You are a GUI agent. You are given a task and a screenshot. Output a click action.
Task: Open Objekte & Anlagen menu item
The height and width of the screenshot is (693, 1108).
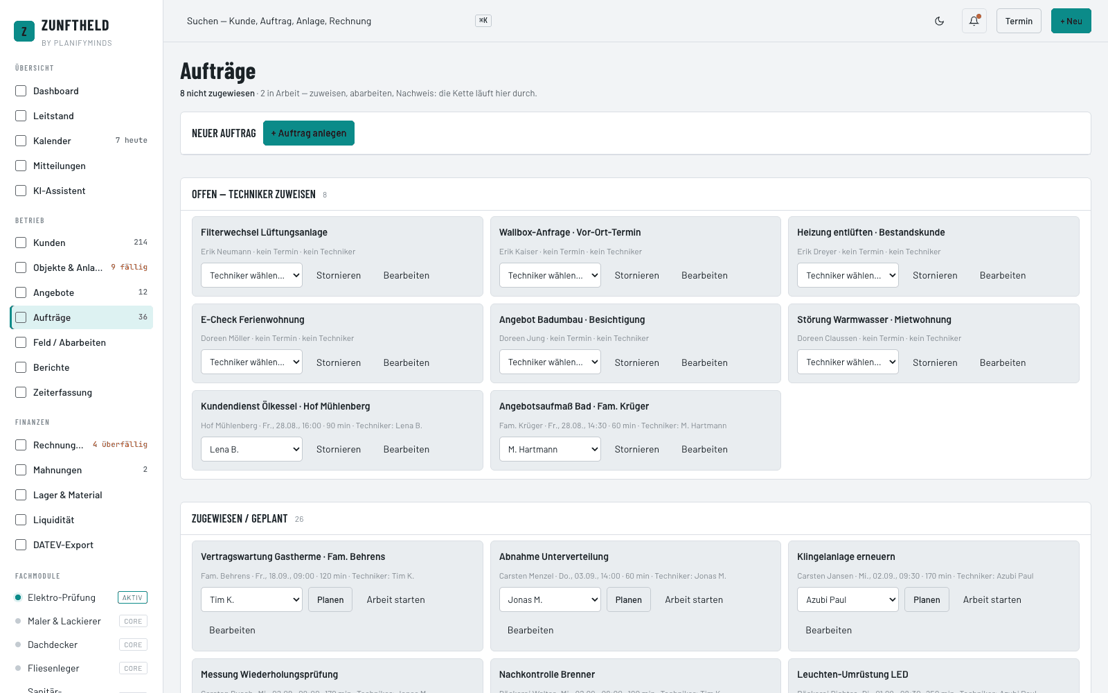pyautogui.click(x=82, y=267)
